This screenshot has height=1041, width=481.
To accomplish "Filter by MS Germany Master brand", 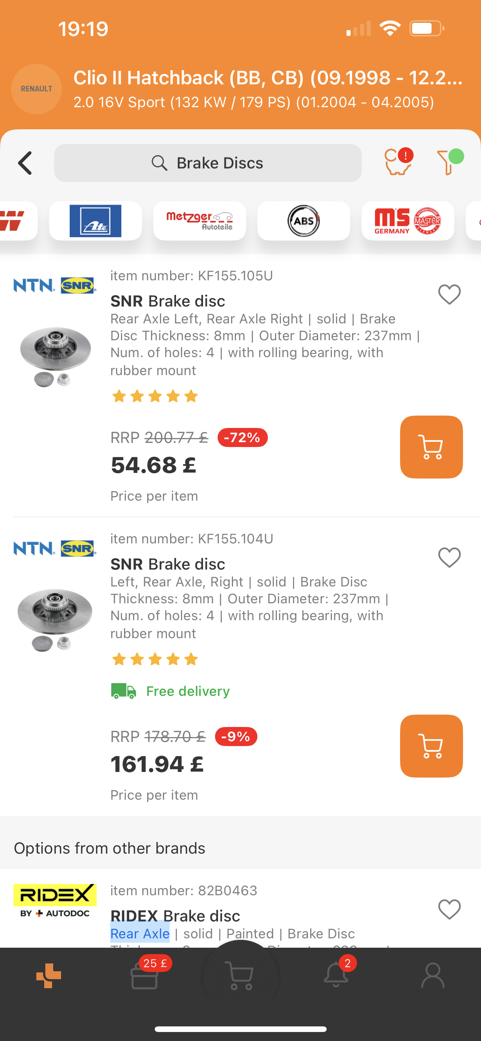I will click(408, 221).
